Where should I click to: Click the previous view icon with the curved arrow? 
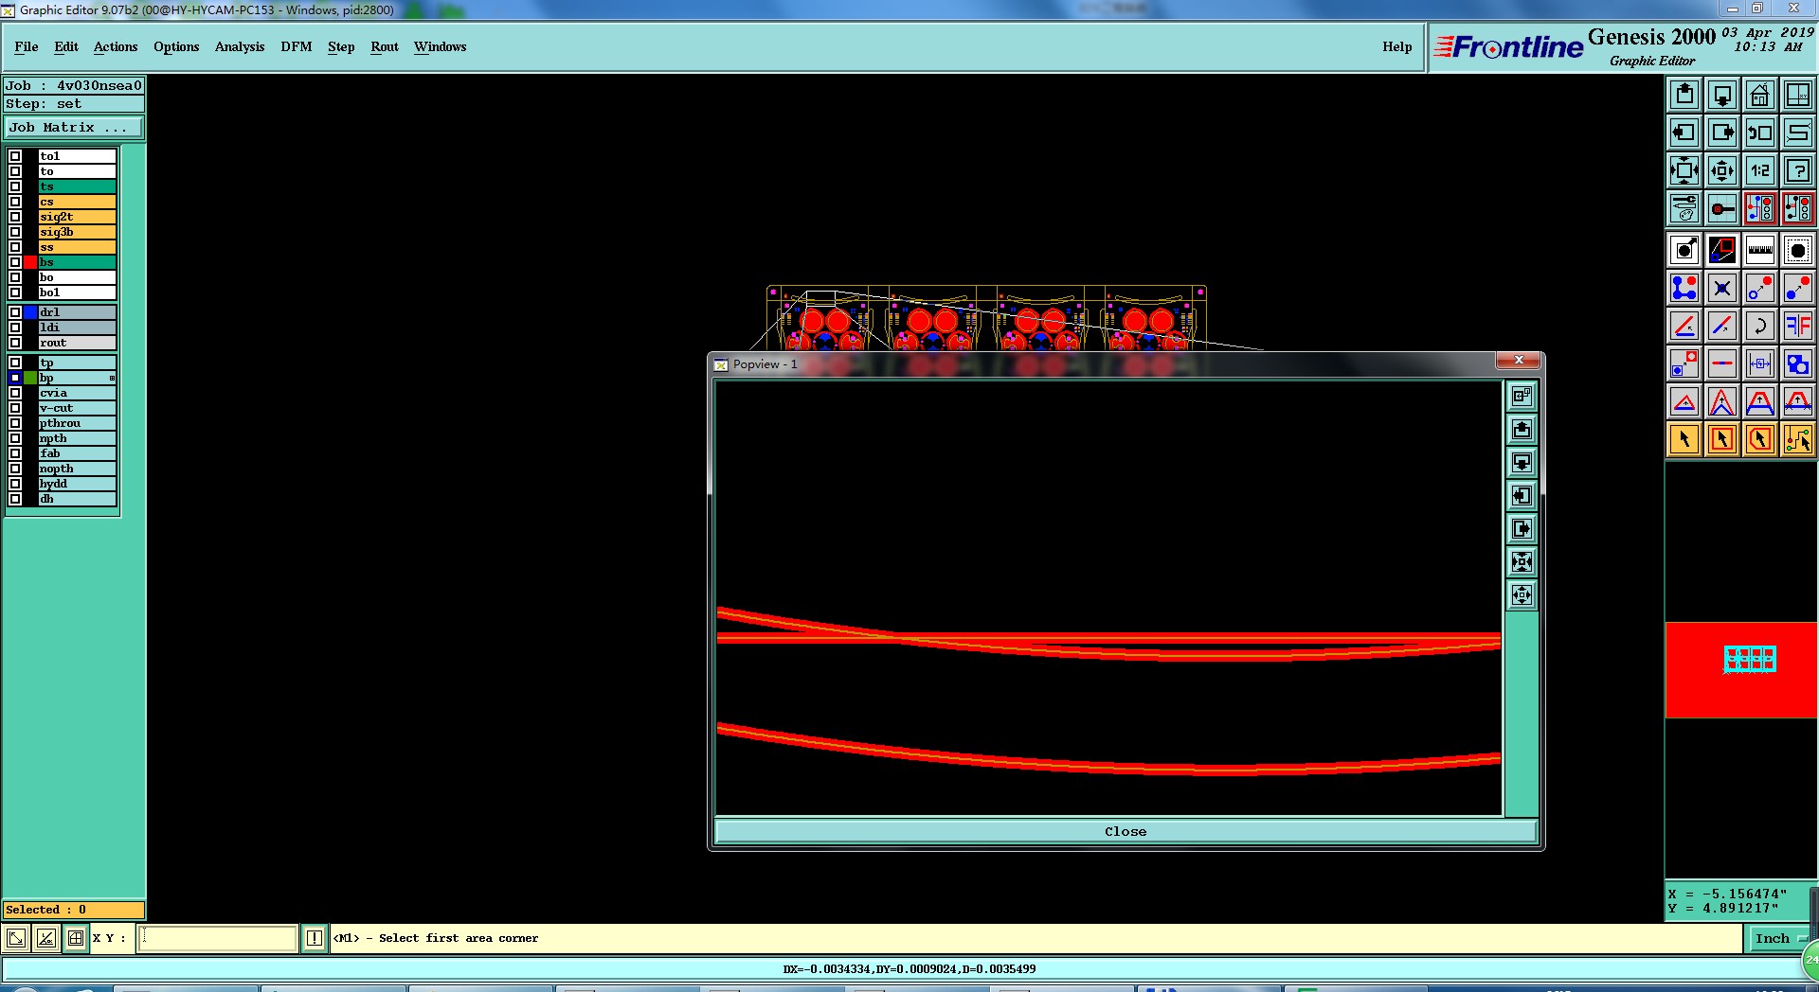[x=1760, y=133]
